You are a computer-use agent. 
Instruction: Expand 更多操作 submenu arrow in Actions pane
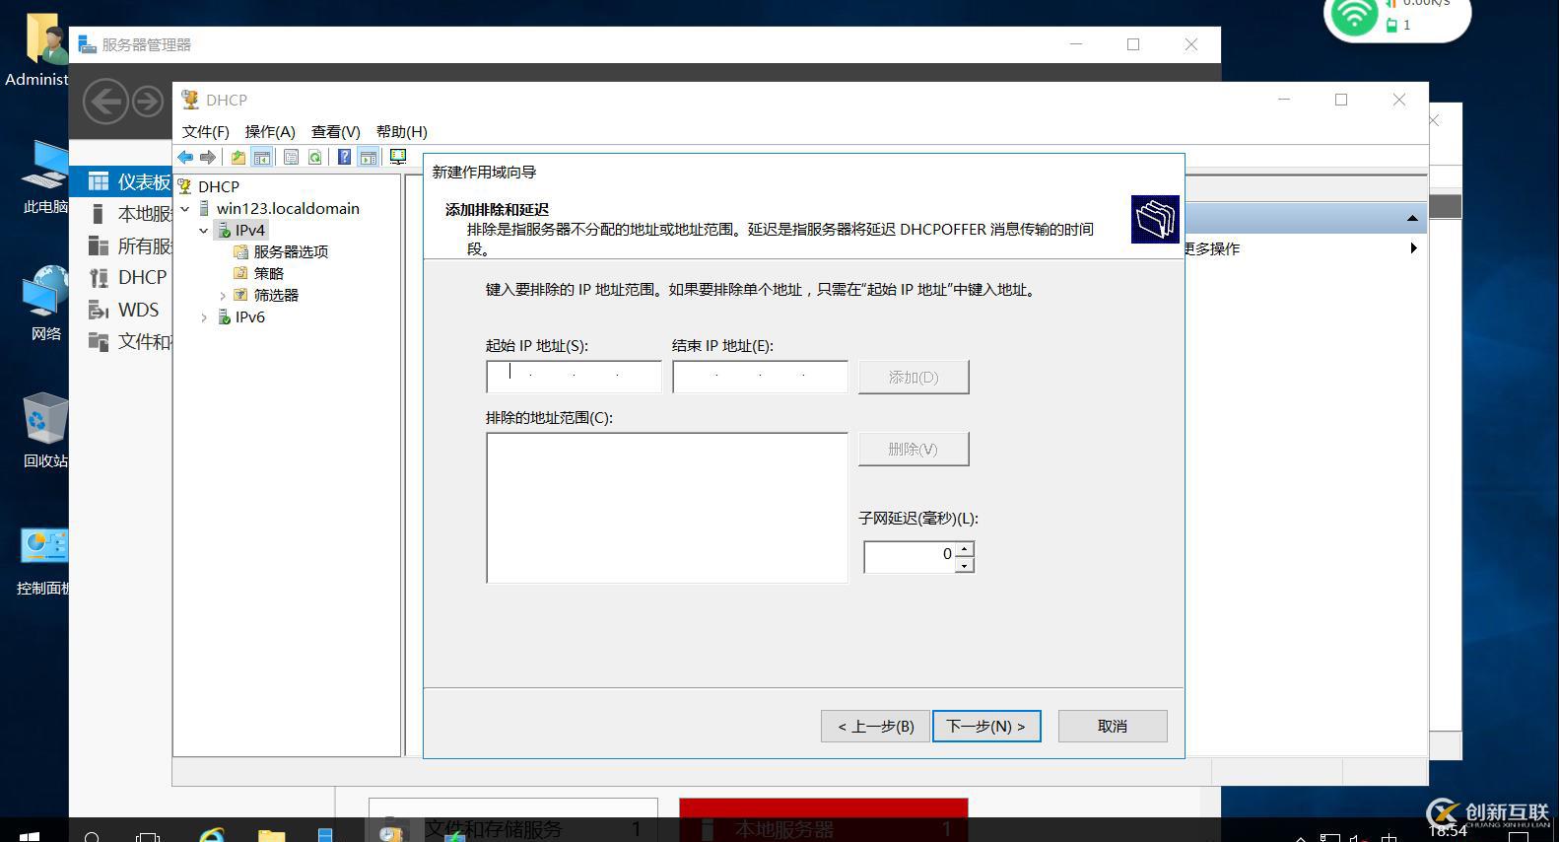[x=1413, y=248]
